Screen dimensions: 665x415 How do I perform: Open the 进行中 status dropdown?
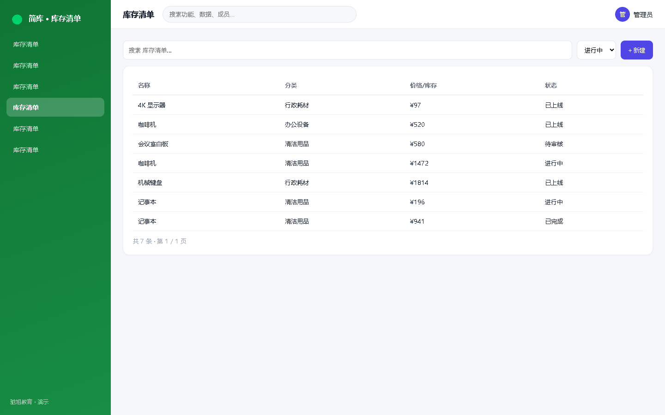(x=596, y=50)
